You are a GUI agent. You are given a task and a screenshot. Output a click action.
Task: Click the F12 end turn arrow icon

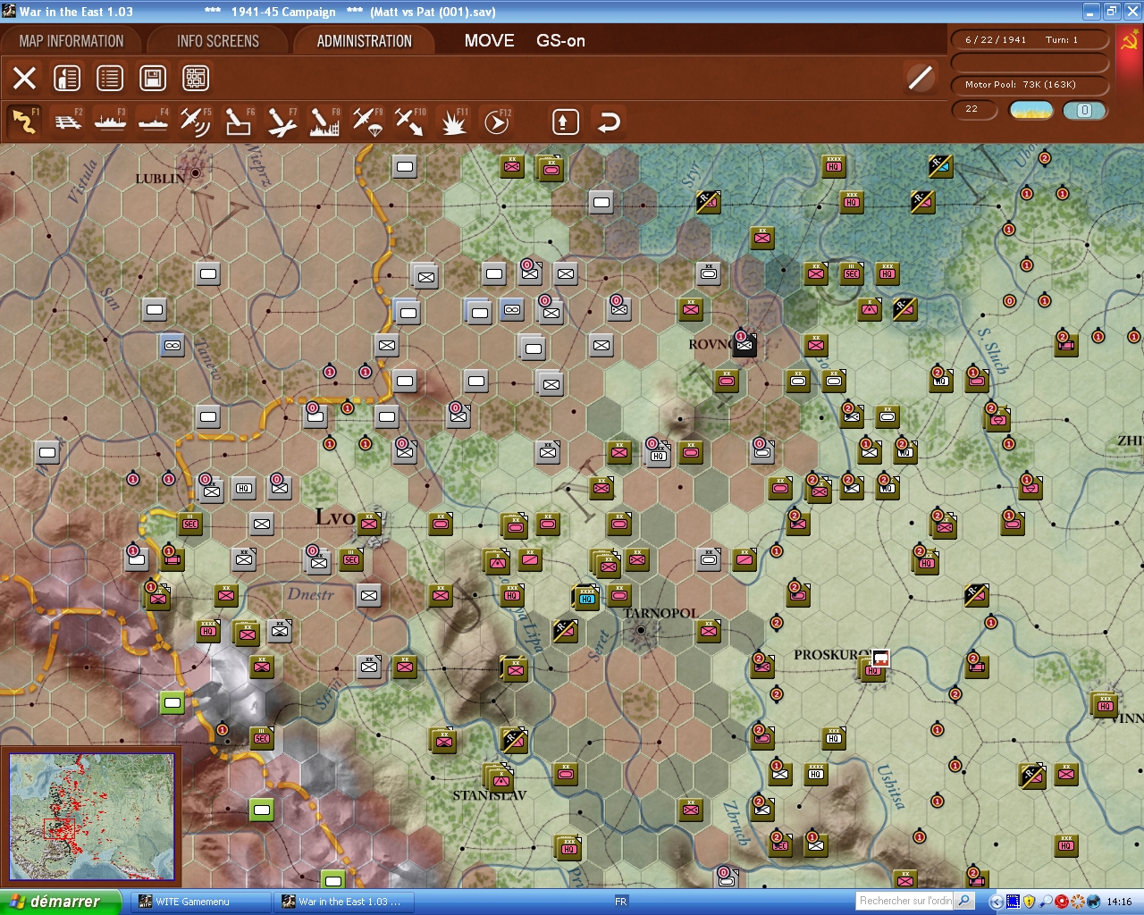pos(496,122)
